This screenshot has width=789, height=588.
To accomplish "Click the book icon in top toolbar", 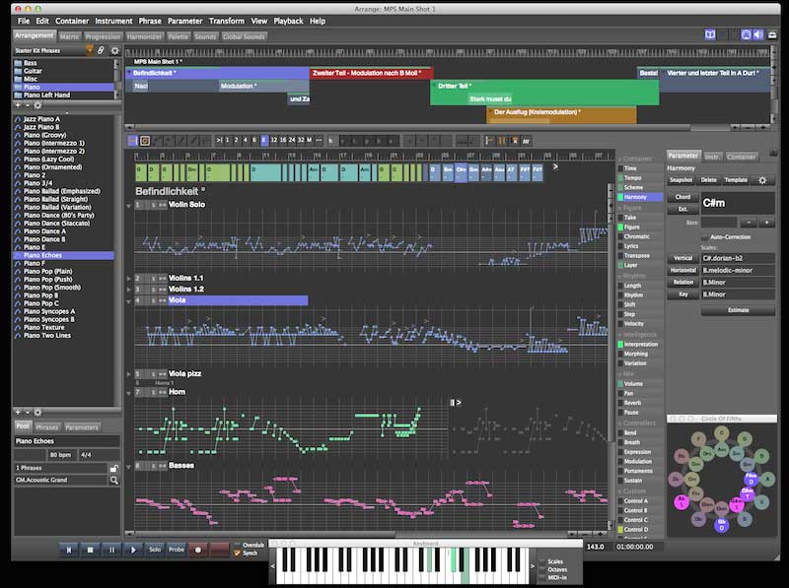I will 709,34.
